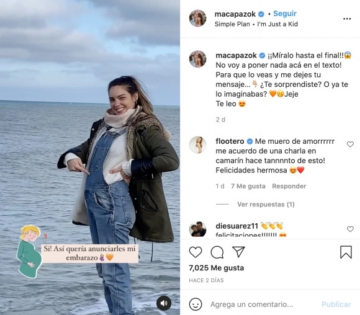Open the emoji picker smiley icon

196,304
